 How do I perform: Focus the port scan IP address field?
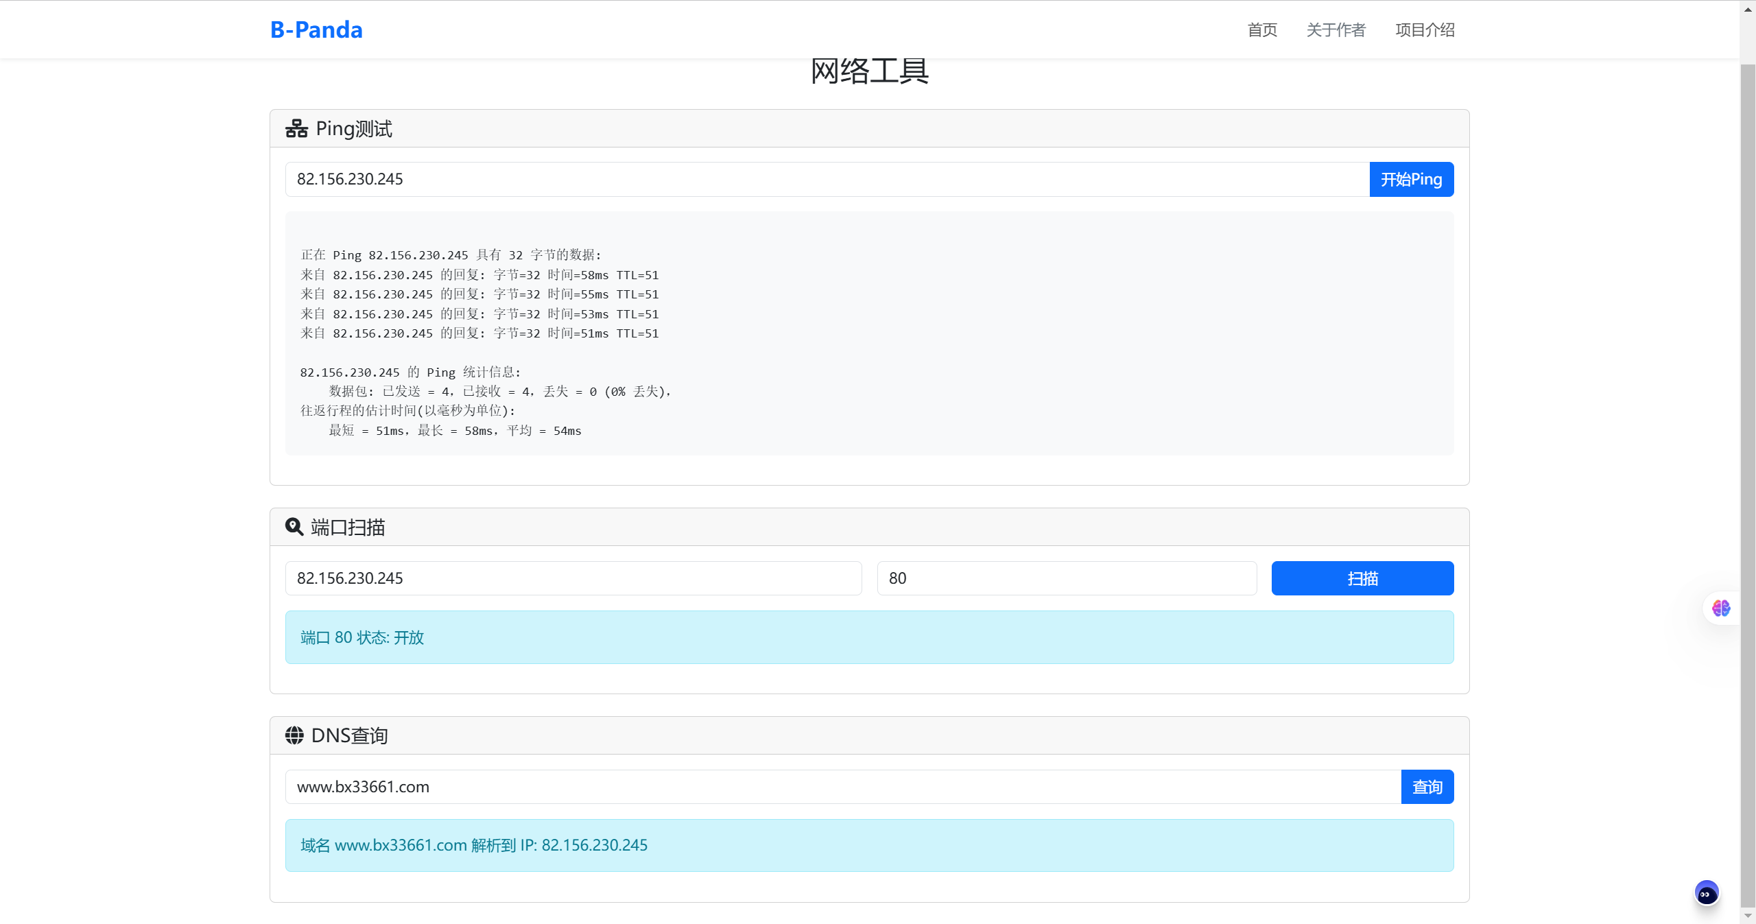(573, 578)
